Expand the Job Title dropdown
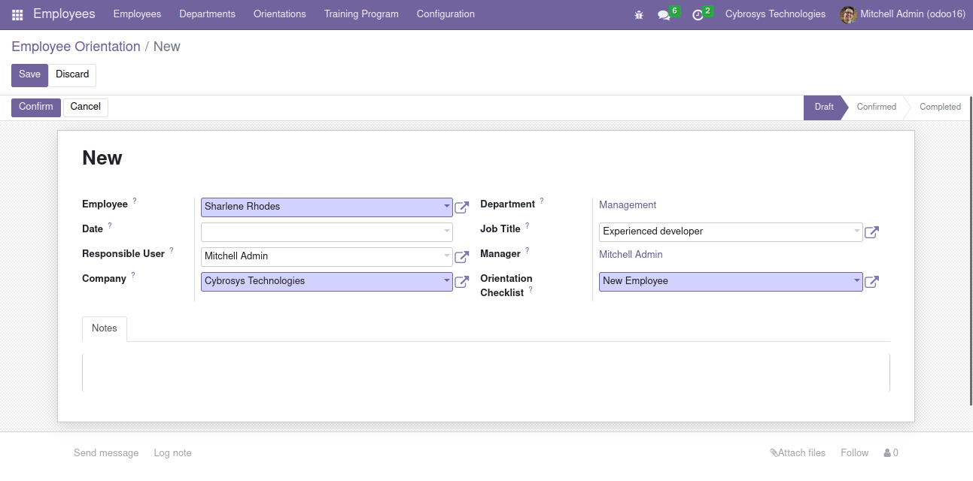This screenshot has width=973, height=481. click(x=856, y=231)
